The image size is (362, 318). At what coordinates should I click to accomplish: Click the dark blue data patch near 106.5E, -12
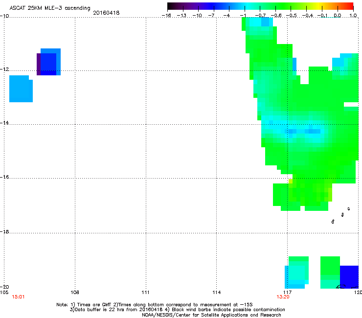pos(48,64)
